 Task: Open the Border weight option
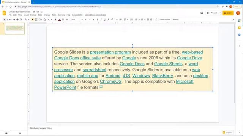click(x=63, y=20)
